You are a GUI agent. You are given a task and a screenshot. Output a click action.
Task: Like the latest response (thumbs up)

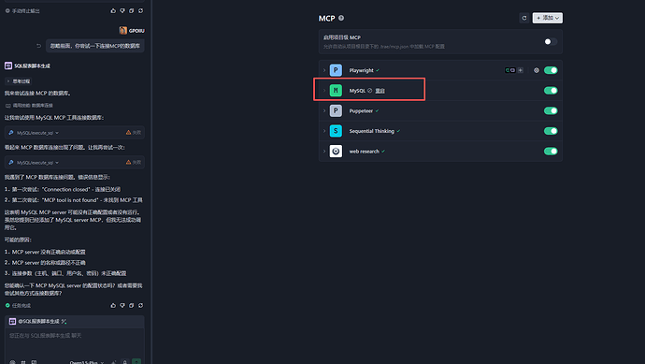click(x=113, y=306)
